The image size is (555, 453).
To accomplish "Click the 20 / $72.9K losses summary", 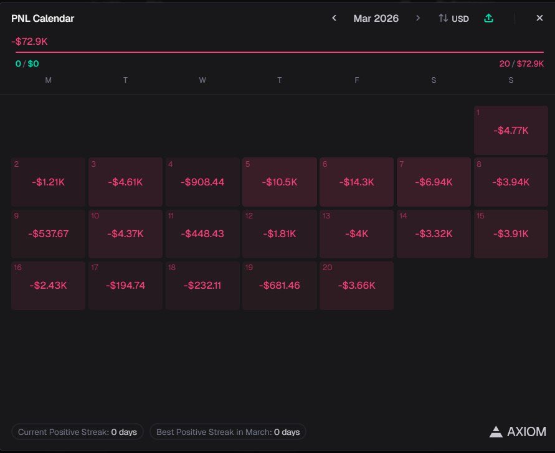I will pyautogui.click(x=521, y=63).
